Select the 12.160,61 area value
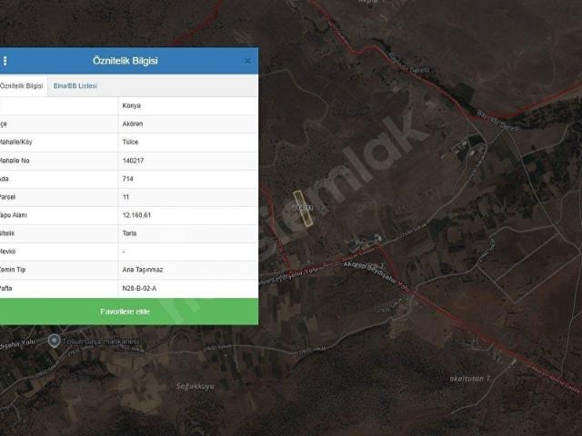 click(136, 215)
